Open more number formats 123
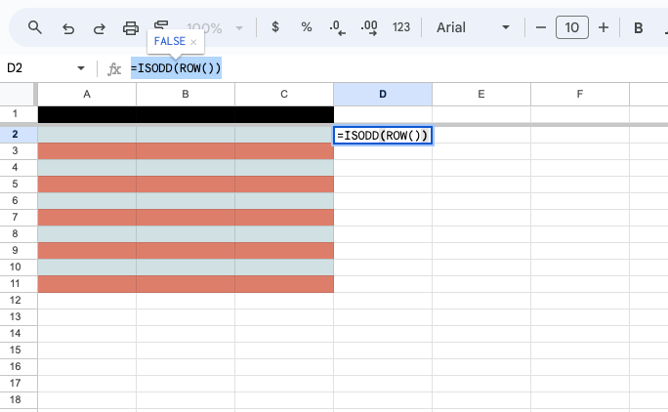This screenshot has width=668, height=412. 400,27
